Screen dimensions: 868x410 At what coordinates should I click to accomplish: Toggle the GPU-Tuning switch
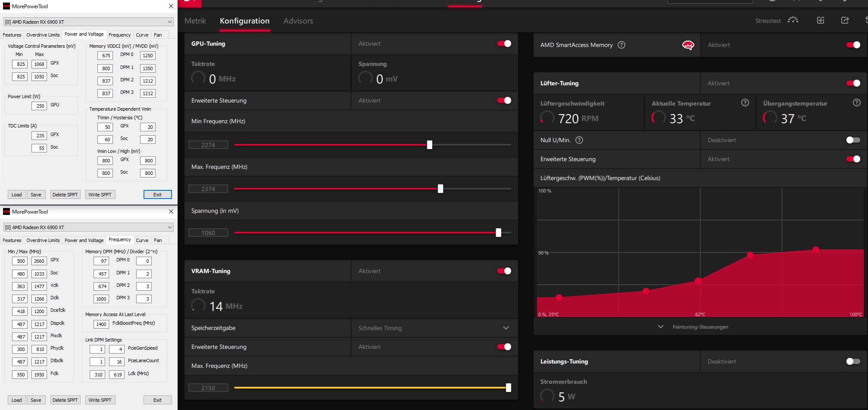point(504,43)
